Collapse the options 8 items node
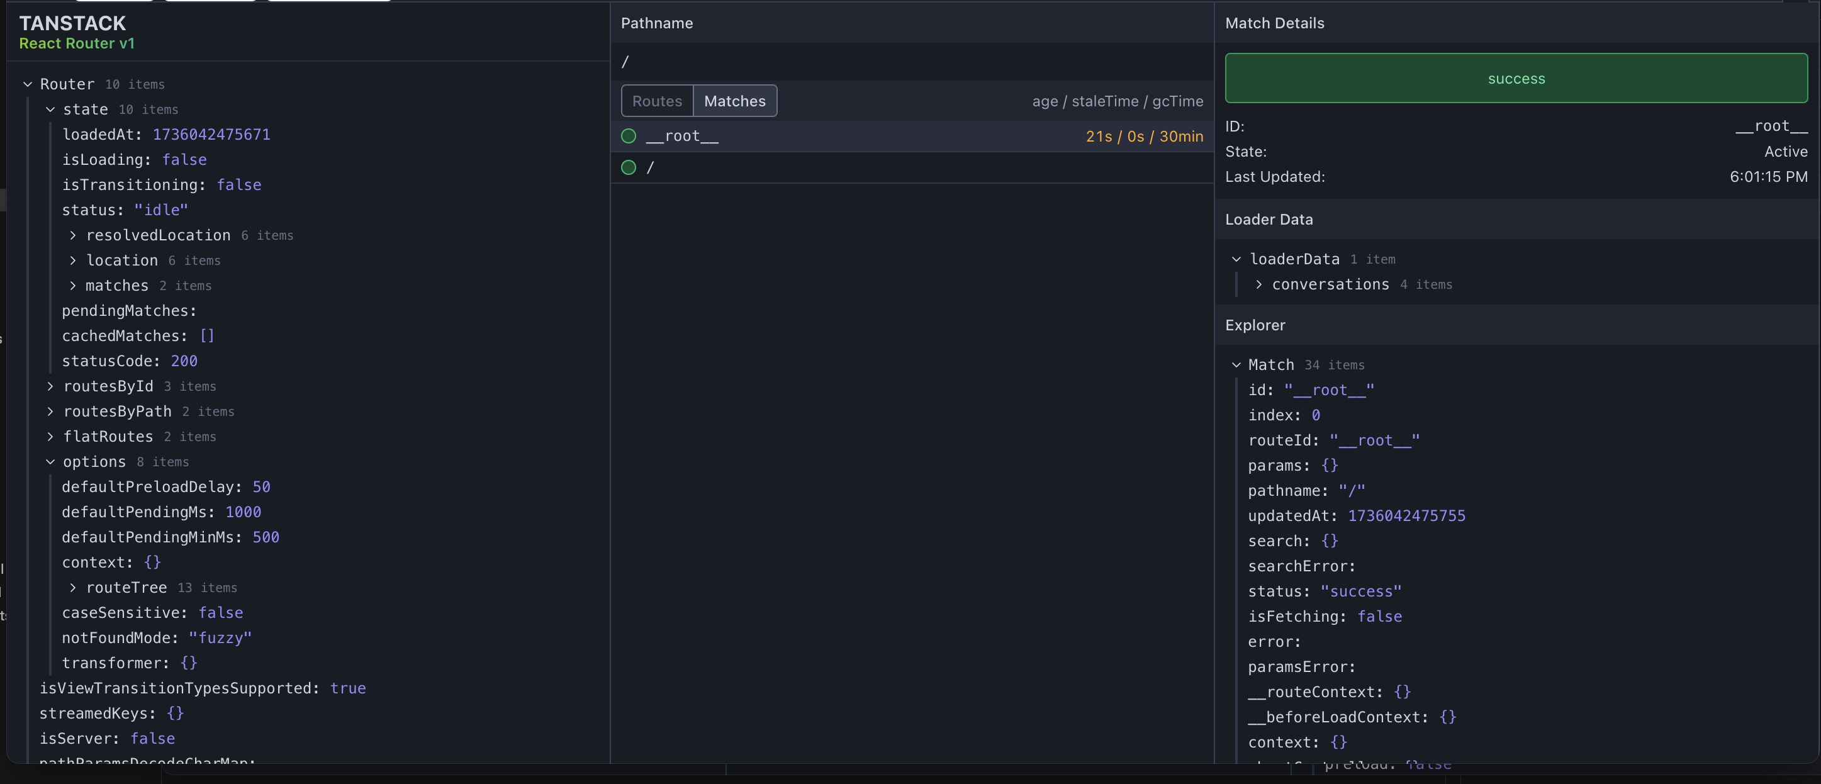The height and width of the screenshot is (784, 1821). pos(50,462)
